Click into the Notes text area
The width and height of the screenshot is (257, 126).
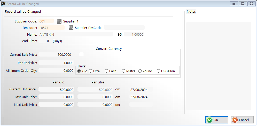219,66
